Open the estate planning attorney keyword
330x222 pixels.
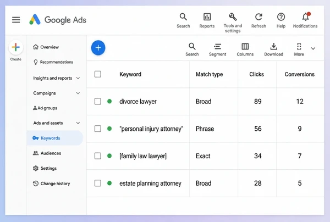pos(150,184)
